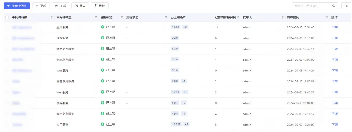Click the 下架 toolbar button
The image size is (352, 132).
pos(41,6)
